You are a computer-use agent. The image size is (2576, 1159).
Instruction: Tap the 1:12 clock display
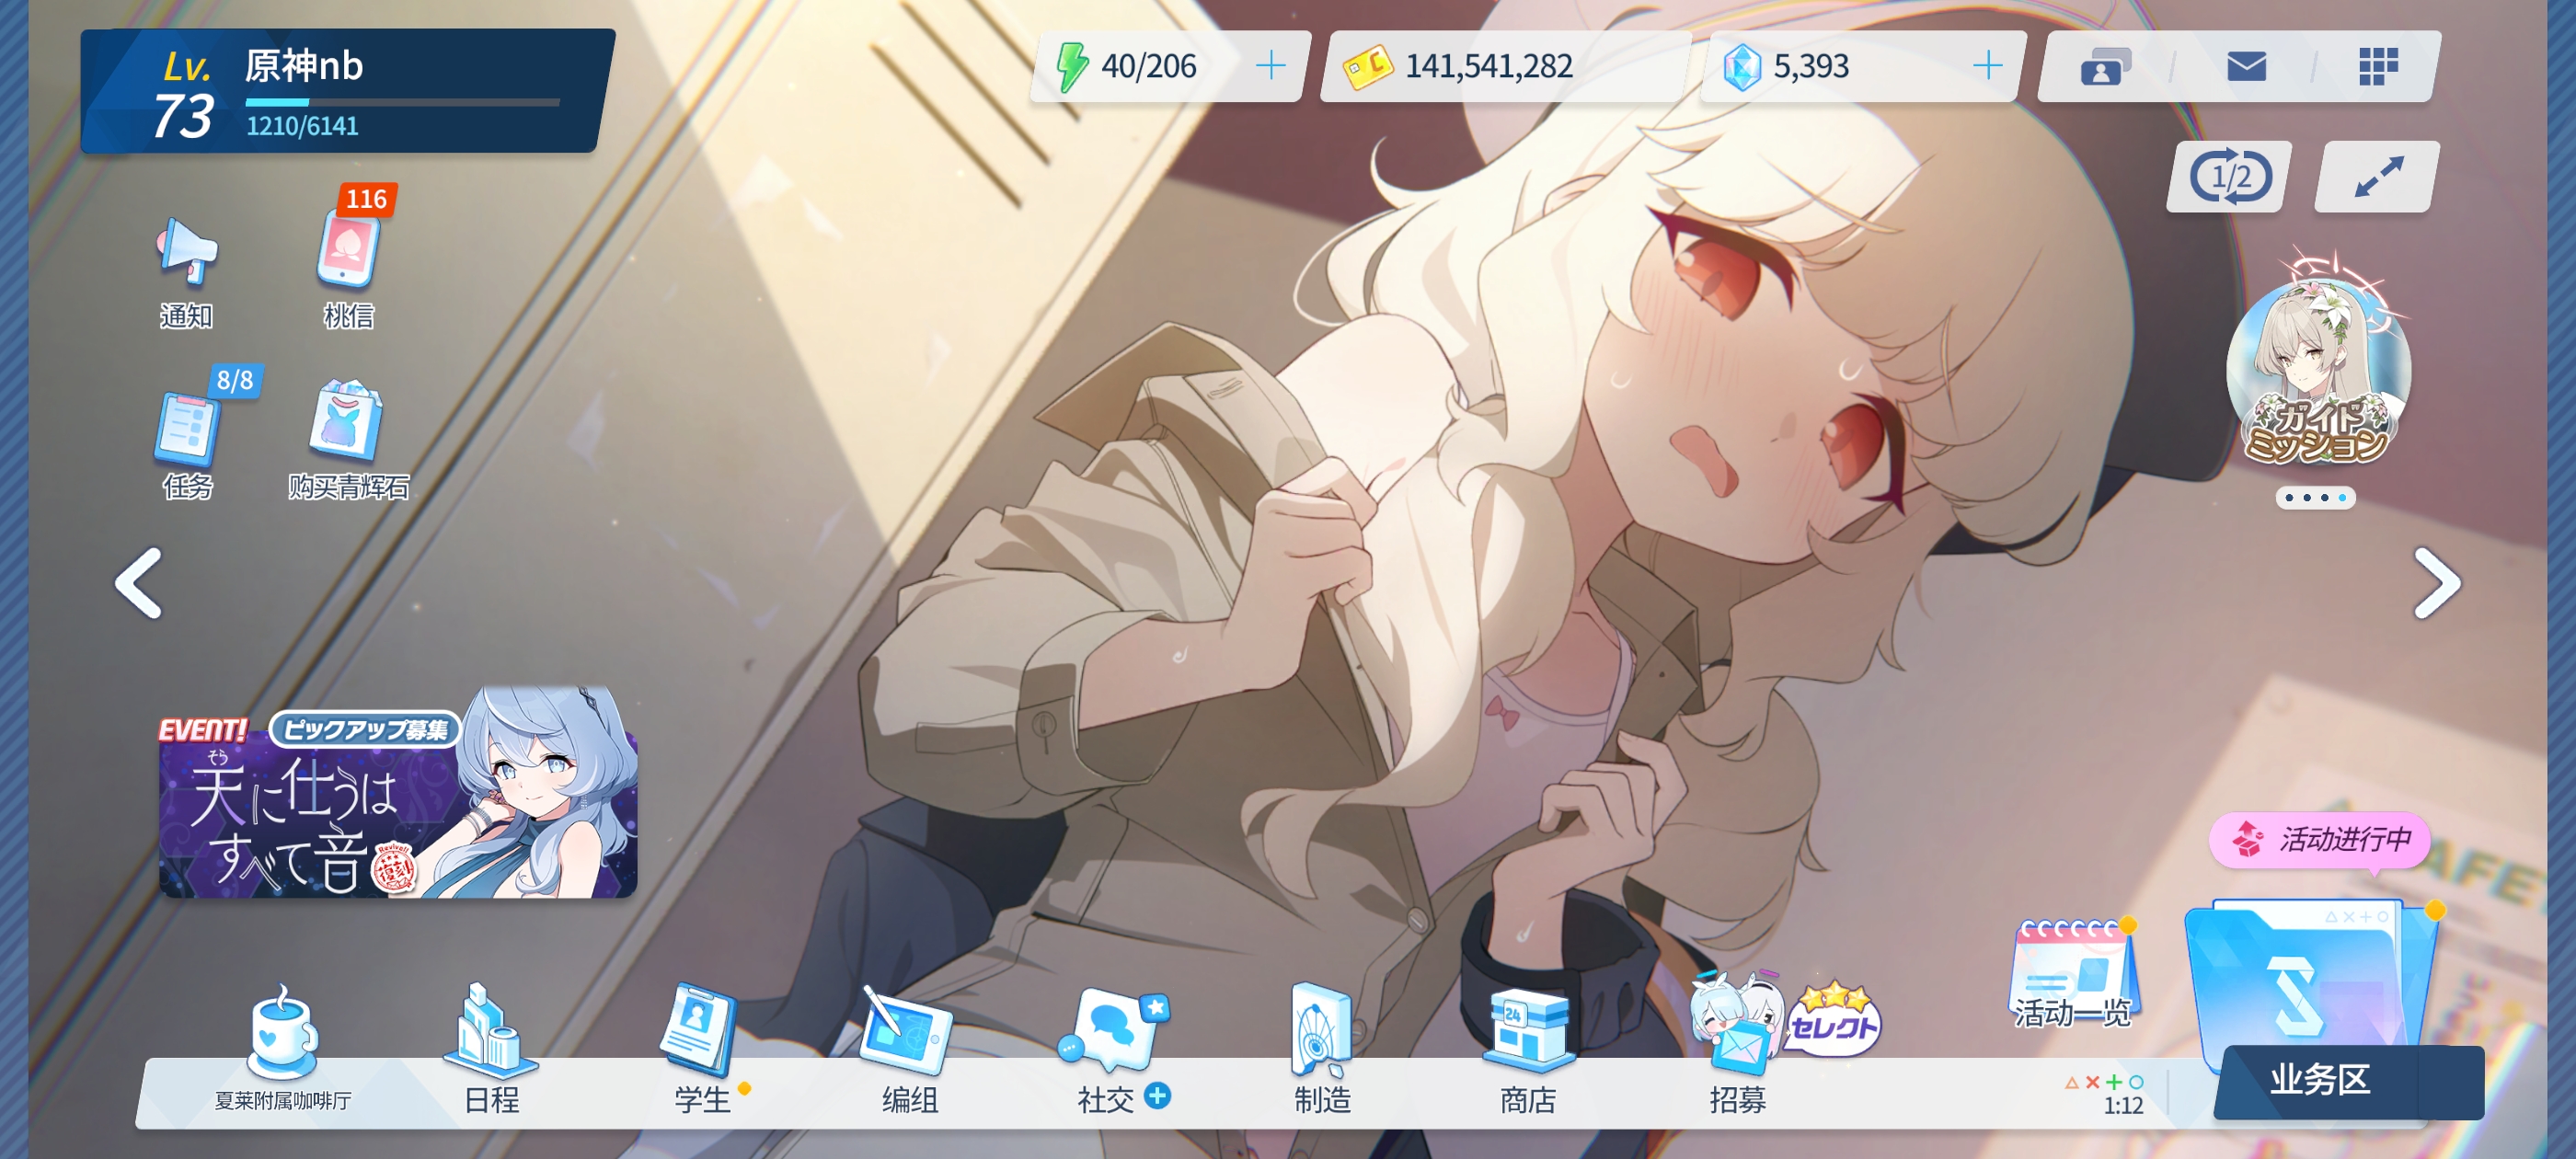click(x=2123, y=1105)
